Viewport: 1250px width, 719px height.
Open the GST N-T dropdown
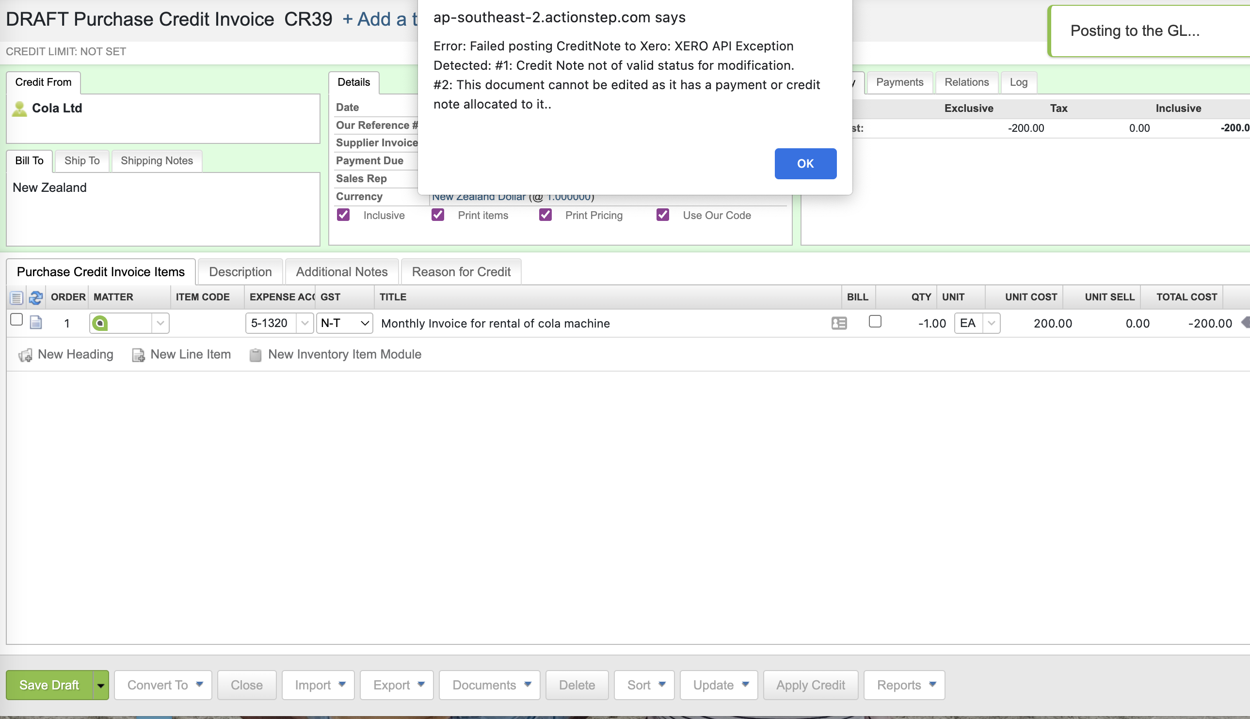coord(344,324)
